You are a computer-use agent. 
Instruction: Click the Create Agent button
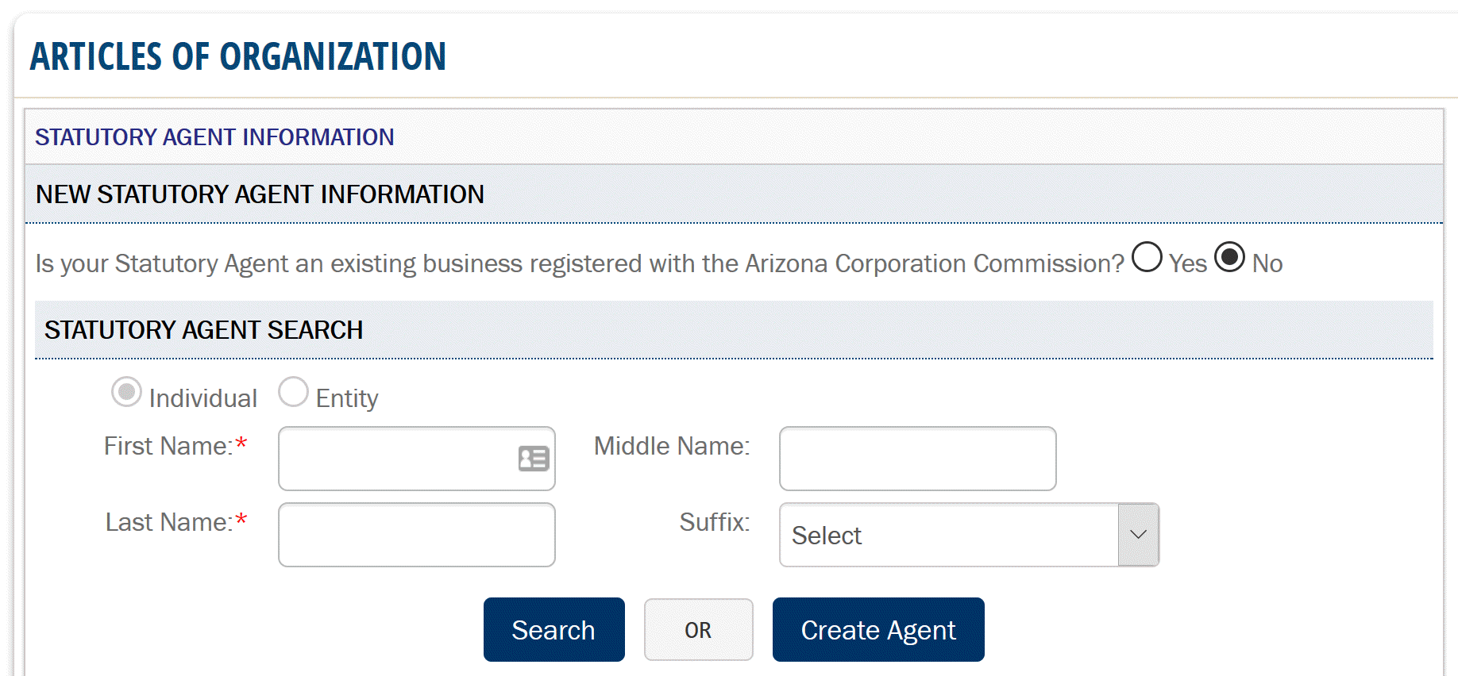[877, 629]
